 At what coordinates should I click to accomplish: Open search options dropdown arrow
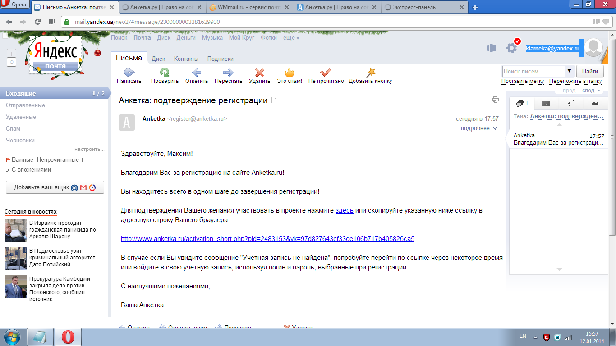click(570, 71)
